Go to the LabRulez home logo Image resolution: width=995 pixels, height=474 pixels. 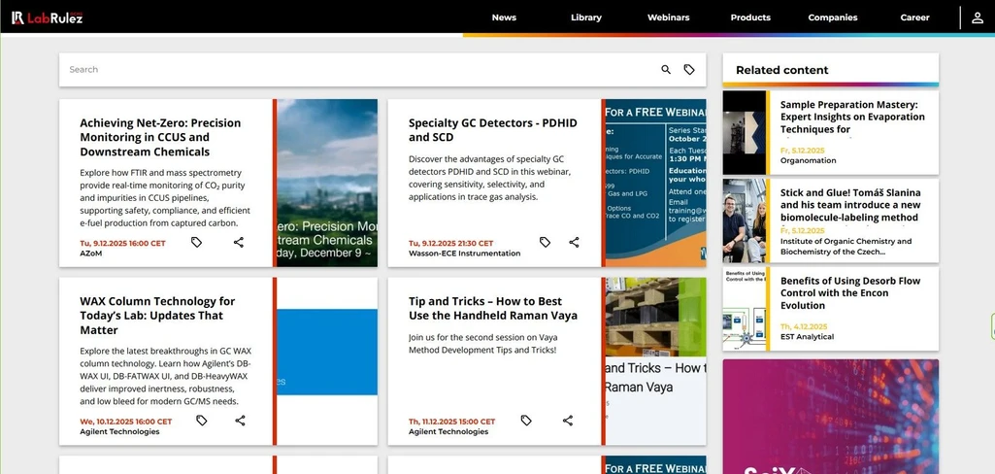(x=47, y=17)
